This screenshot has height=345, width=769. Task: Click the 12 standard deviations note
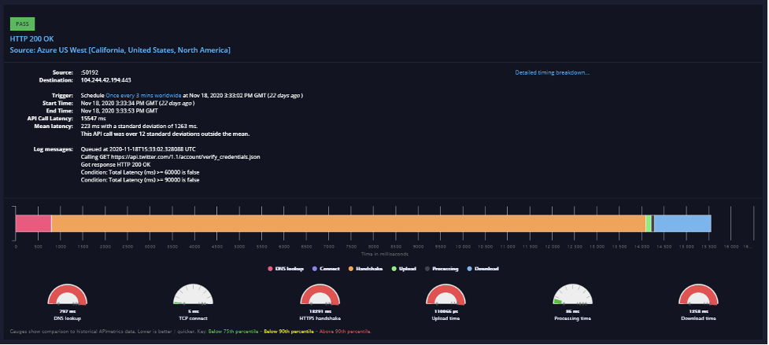[x=165, y=134]
